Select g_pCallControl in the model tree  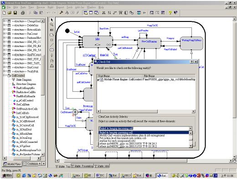click(25, 100)
